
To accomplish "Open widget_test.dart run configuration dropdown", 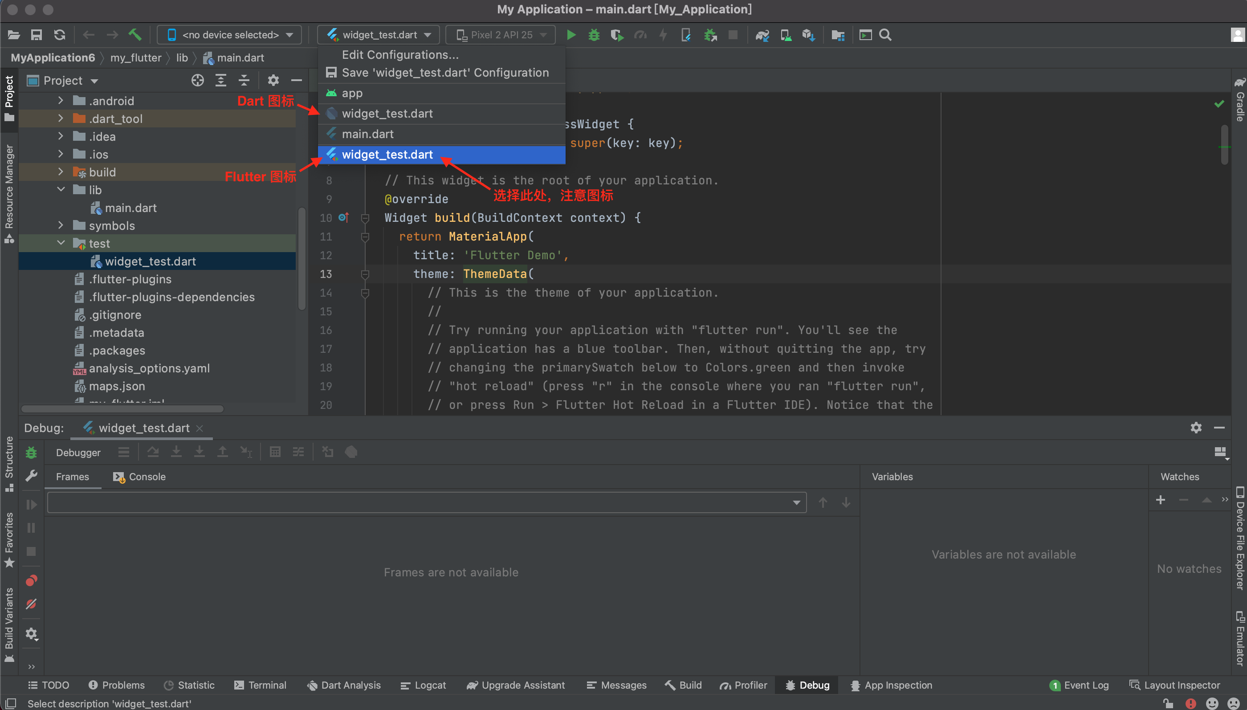I will pos(378,35).
